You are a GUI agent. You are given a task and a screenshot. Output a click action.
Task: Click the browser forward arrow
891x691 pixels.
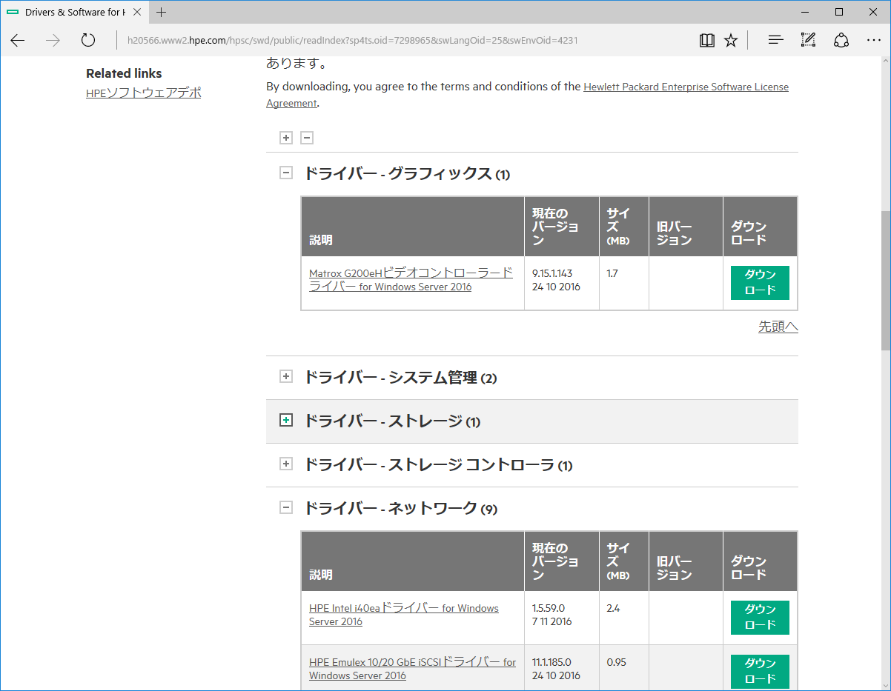(53, 40)
